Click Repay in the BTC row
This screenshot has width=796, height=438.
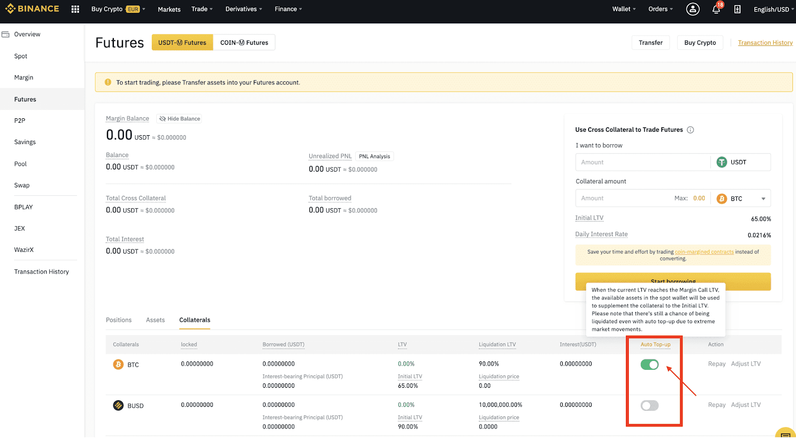[717, 364]
